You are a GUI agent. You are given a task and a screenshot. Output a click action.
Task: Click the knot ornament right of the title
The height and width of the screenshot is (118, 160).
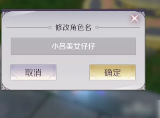click(x=97, y=27)
